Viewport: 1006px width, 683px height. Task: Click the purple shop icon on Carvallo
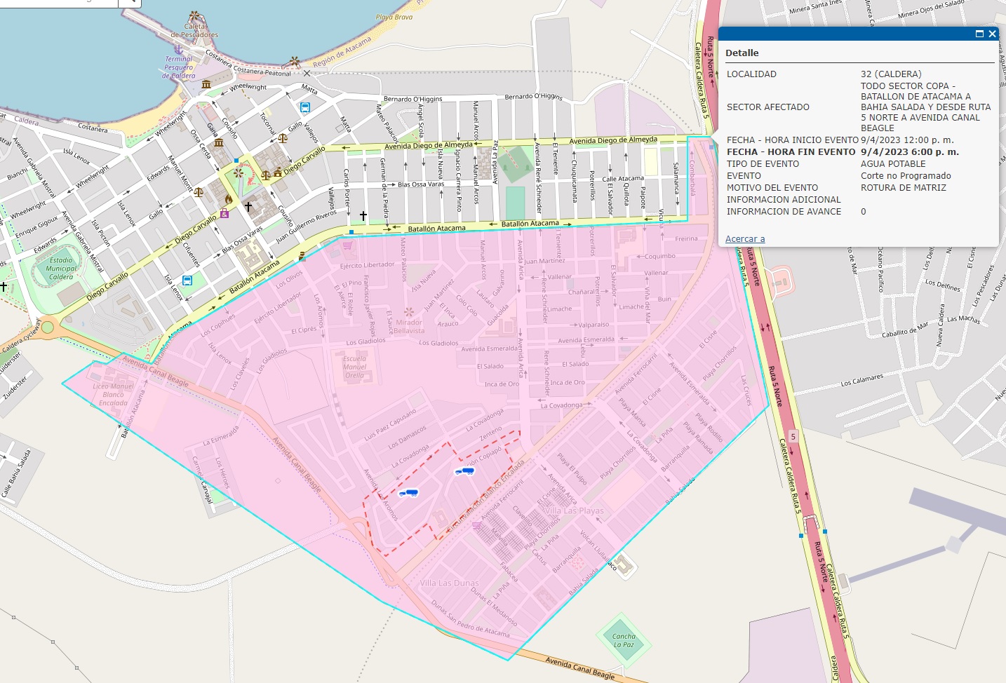click(x=224, y=213)
